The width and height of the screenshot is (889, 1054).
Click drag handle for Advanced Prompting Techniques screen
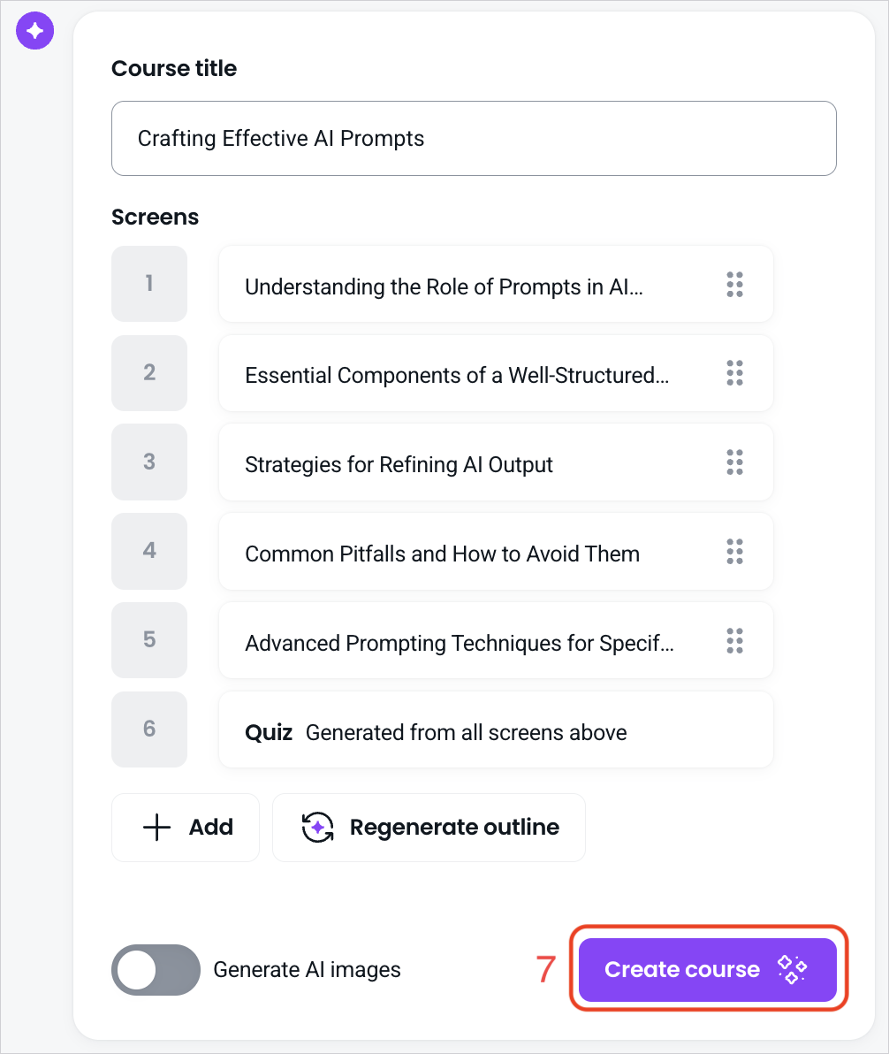pyautogui.click(x=735, y=640)
